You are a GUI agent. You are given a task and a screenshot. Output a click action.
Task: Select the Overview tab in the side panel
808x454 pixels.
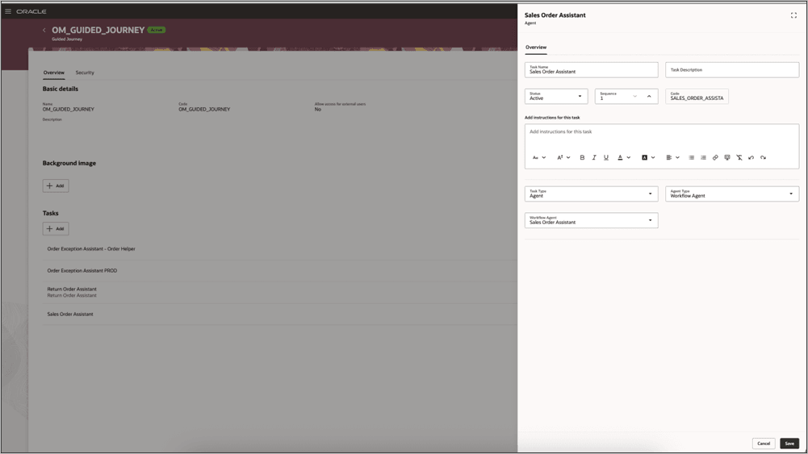coord(536,48)
